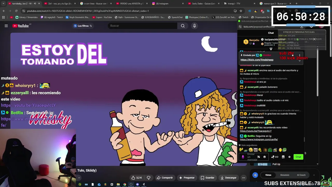Viewport: 332px width, 187px height.
Task: Open the Kick shop storefront icon
Action: [283, 157]
